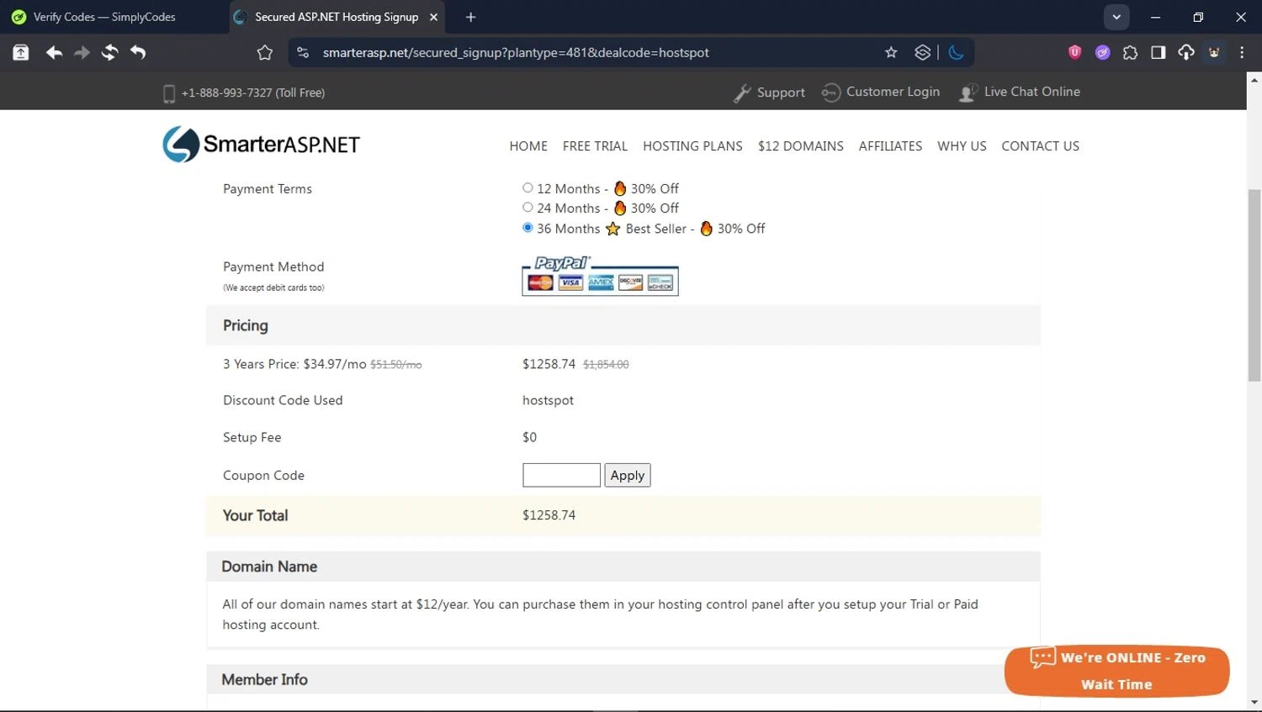Open site information icon in address bar
Screen dimensions: 1262x712
pyautogui.click(x=303, y=53)
